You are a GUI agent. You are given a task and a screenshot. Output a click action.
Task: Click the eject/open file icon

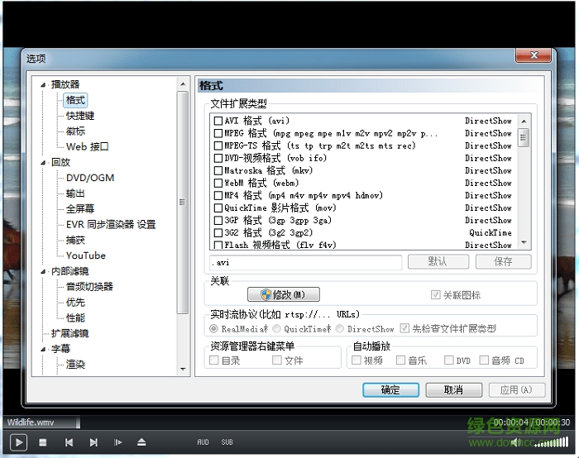[141, 442]
